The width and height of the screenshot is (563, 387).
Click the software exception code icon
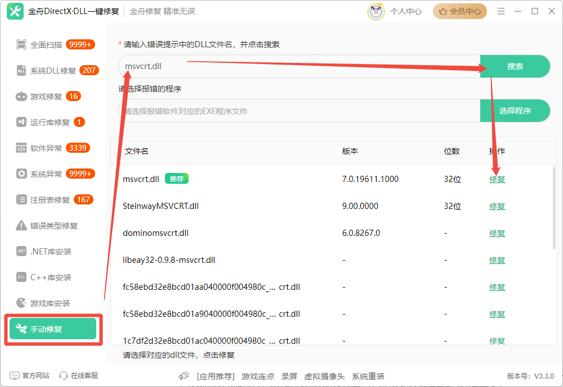[21, 148]
